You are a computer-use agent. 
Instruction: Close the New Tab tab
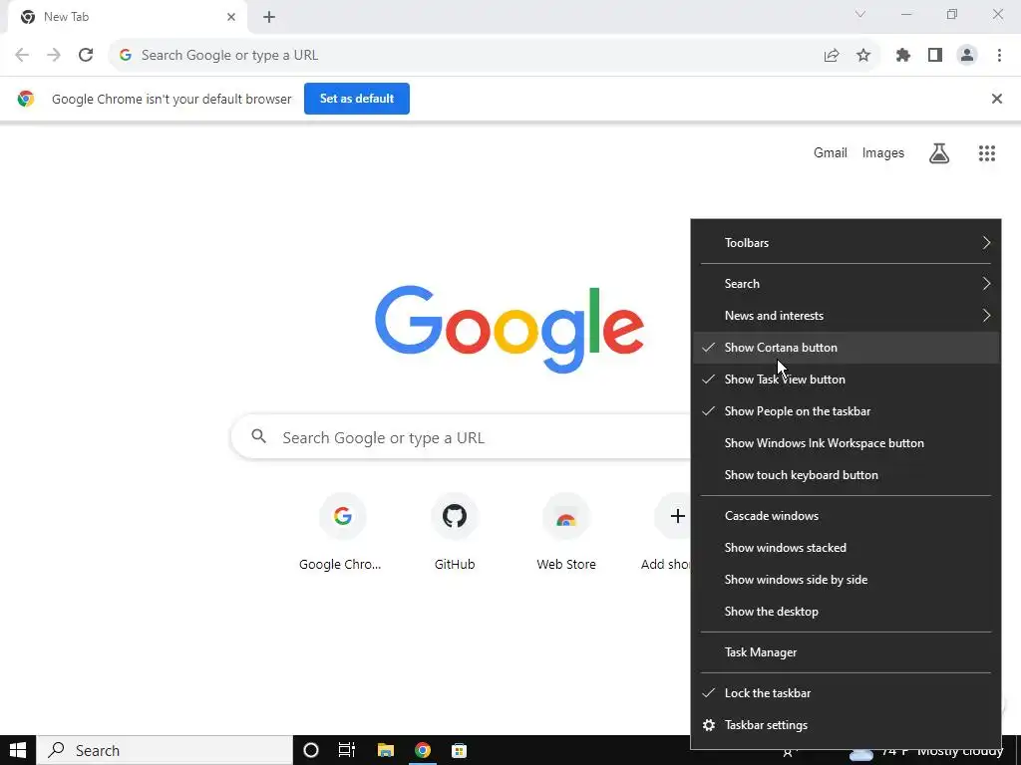click(x=231, y=17)
